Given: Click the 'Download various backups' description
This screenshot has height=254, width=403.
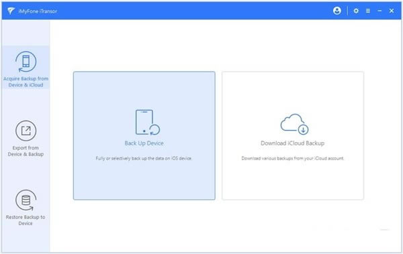Looking at the screenshot, I should pos(292,158).
